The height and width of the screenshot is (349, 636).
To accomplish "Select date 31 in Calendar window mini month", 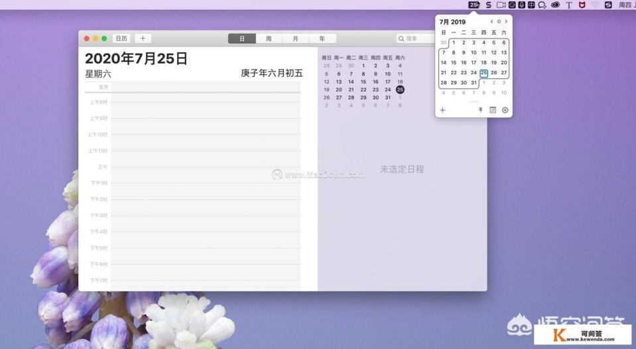I will pos(388,97).
